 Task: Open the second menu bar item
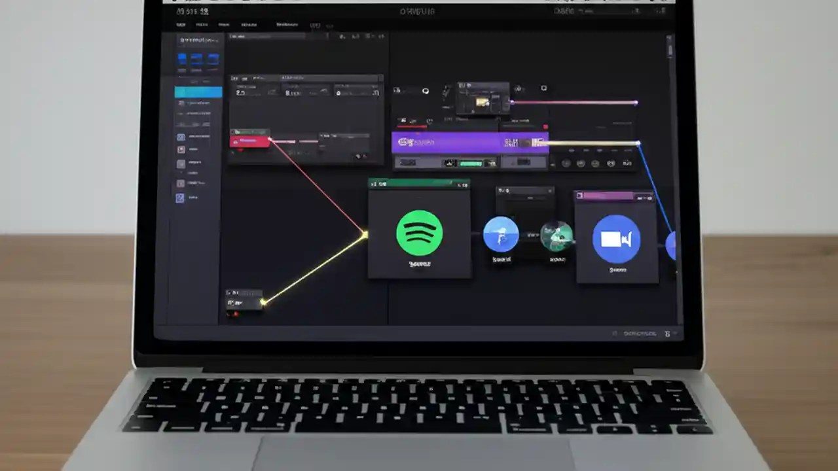pos(203,24)
